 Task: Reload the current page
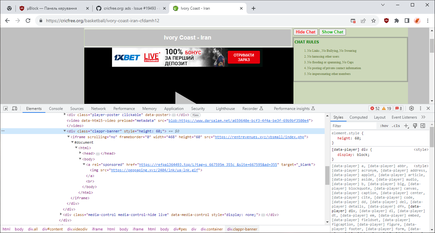[28, 20]
